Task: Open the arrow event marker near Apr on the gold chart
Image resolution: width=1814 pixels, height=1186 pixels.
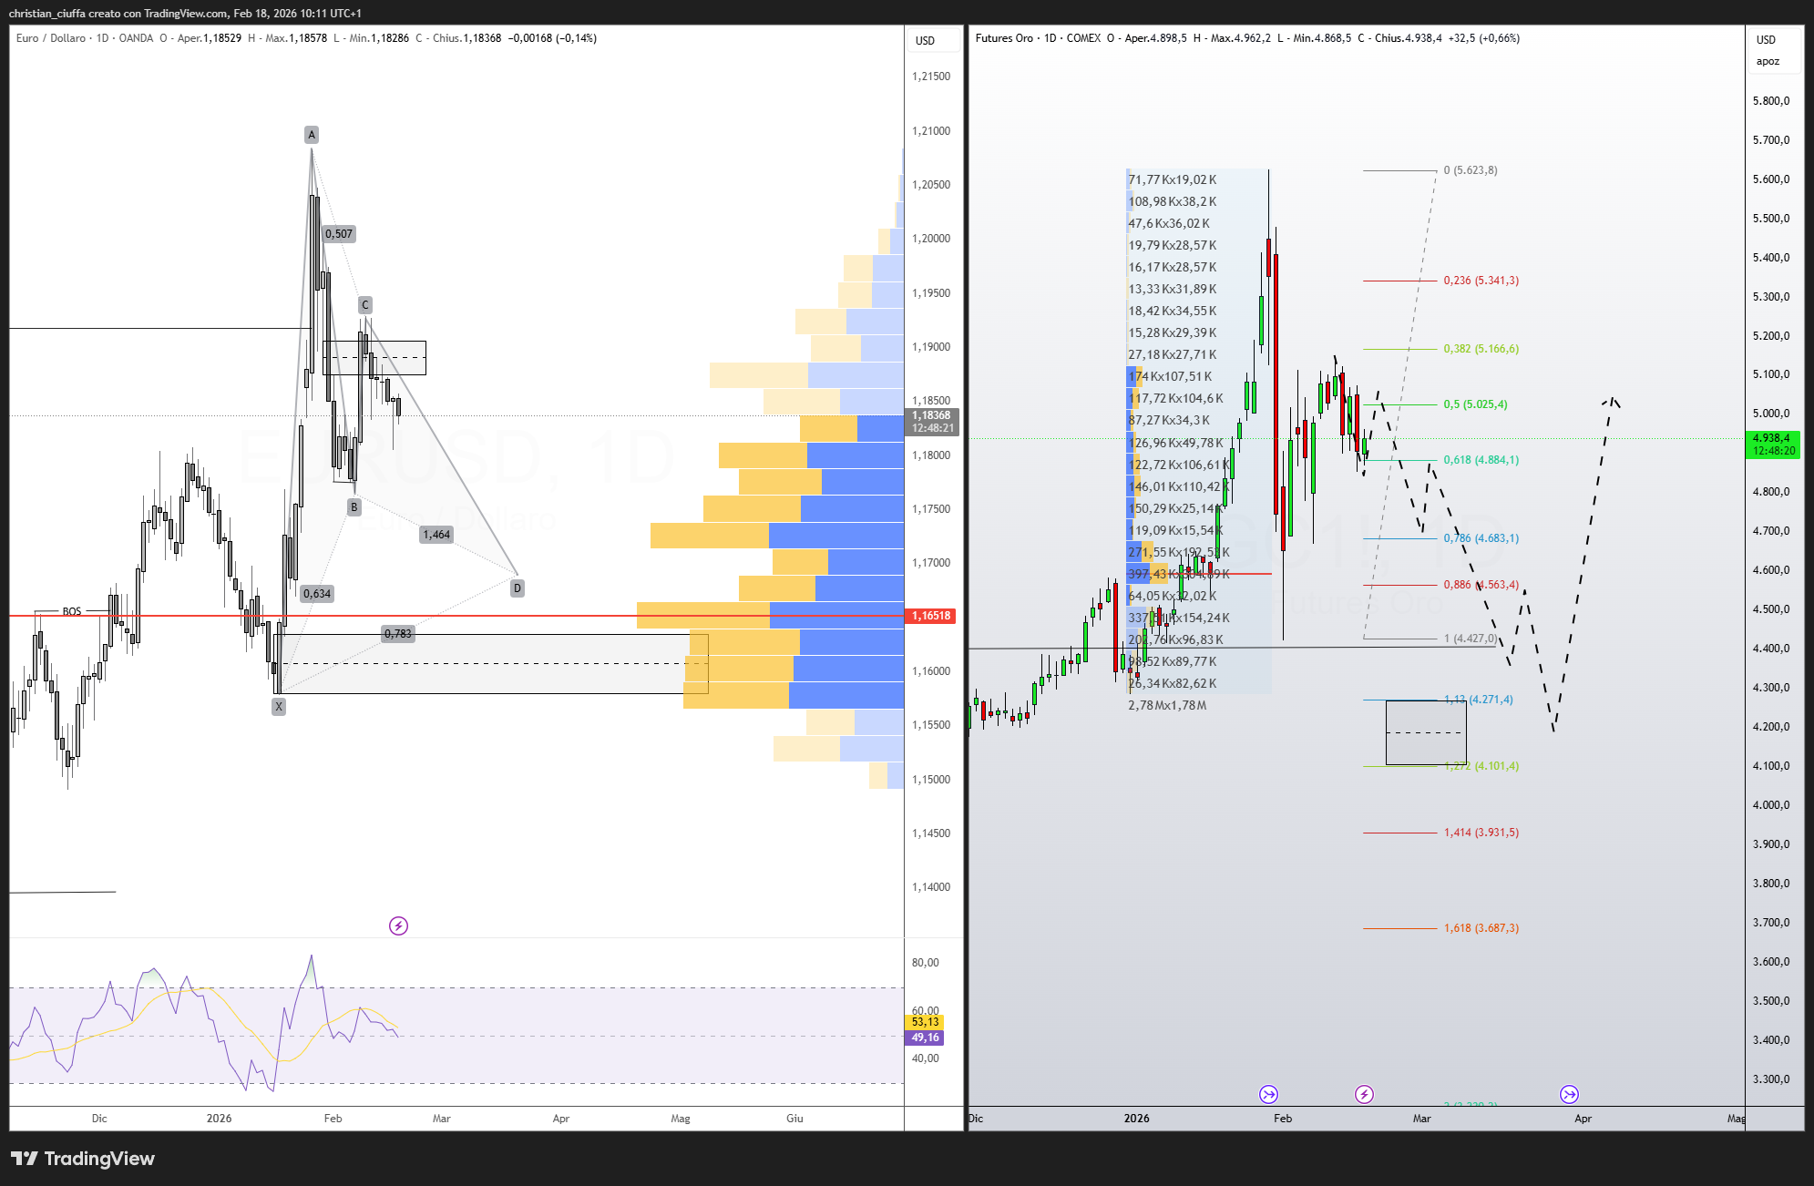Action: (1569, 1094)
